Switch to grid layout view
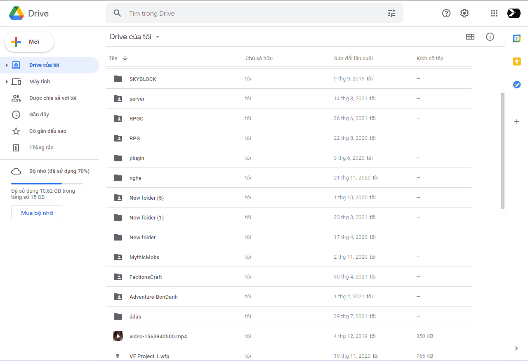The height and width of the screenshot is (361, 528). click(x=470, y=37)
